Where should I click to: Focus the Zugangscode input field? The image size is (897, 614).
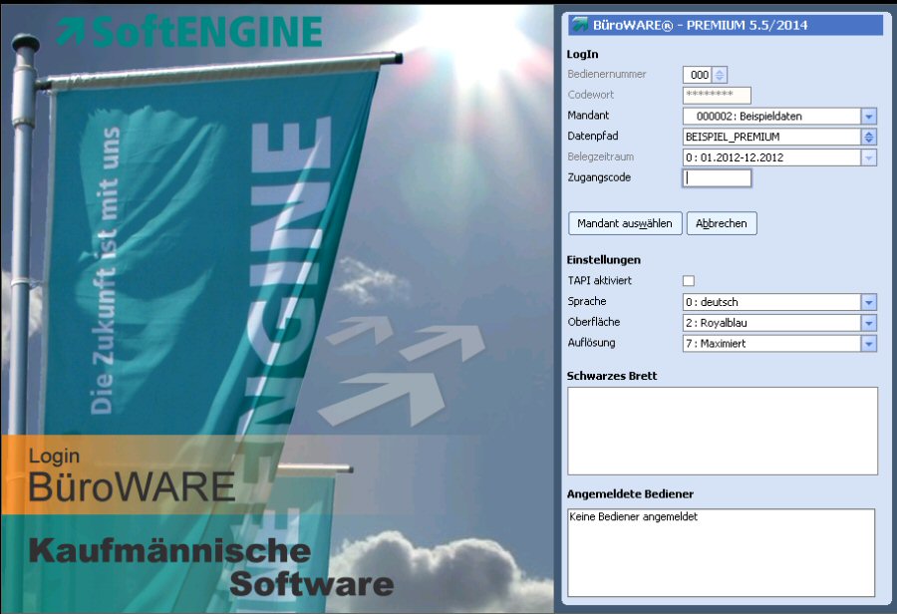(717, 178)
